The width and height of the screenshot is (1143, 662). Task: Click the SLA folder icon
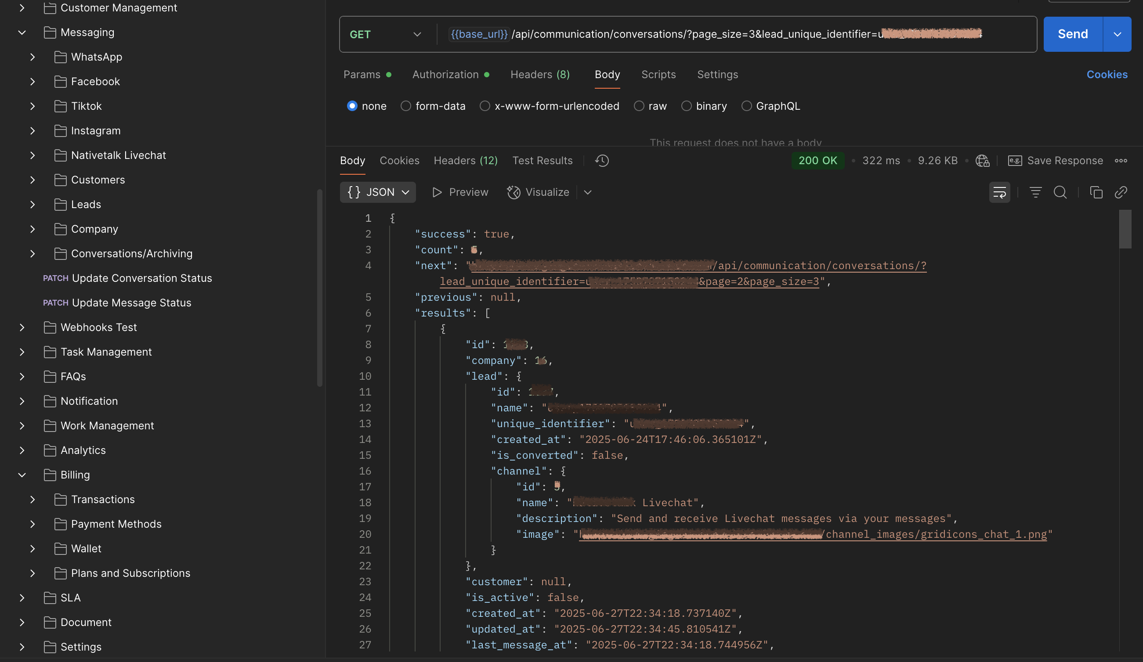coord(50,597)
